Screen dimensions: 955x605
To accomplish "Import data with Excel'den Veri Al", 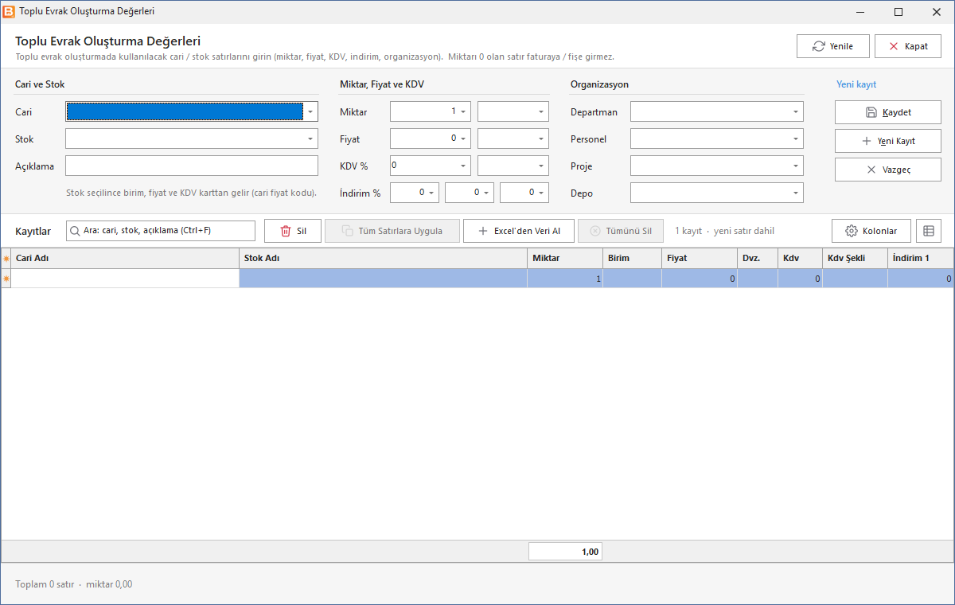I will [519, 231].
